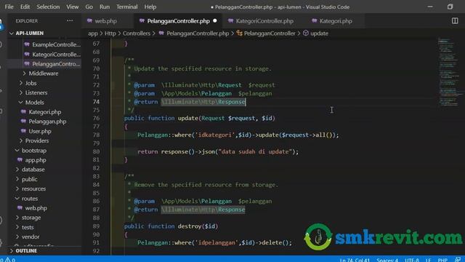The height and width of the screenshot is (262, 465).
Task: Expand the Jobs folder
Action: 31,83
